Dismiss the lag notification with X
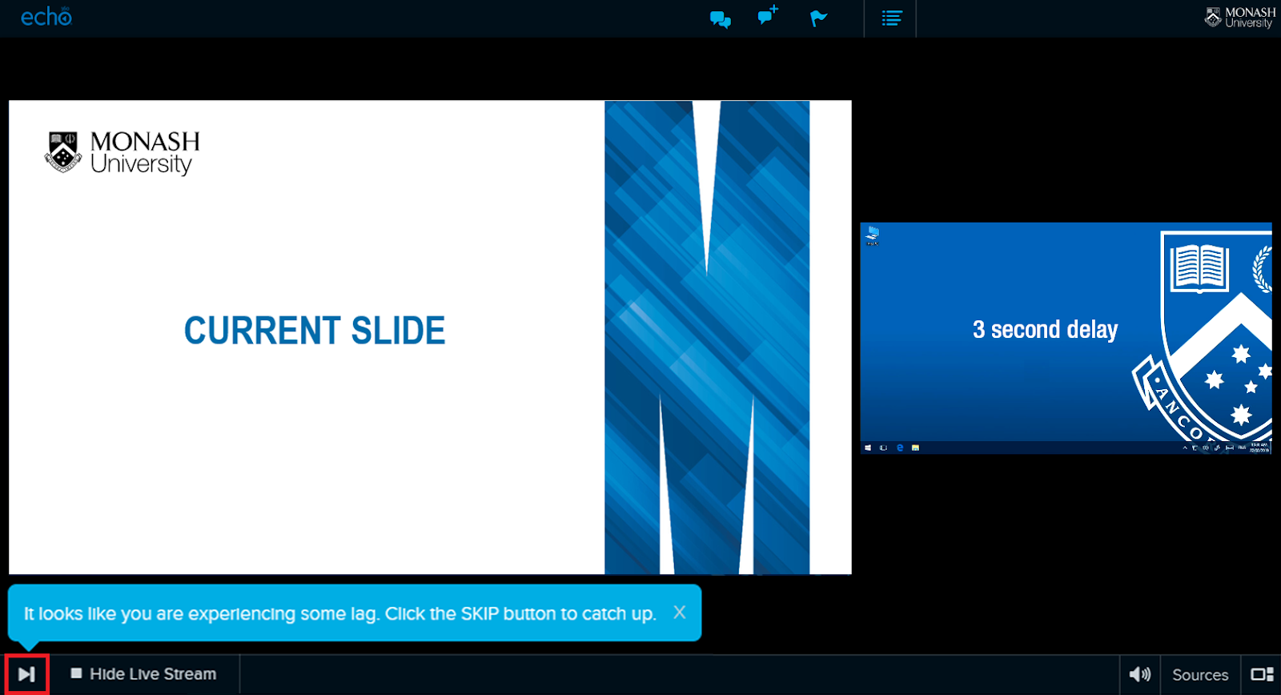 point(680,613)
